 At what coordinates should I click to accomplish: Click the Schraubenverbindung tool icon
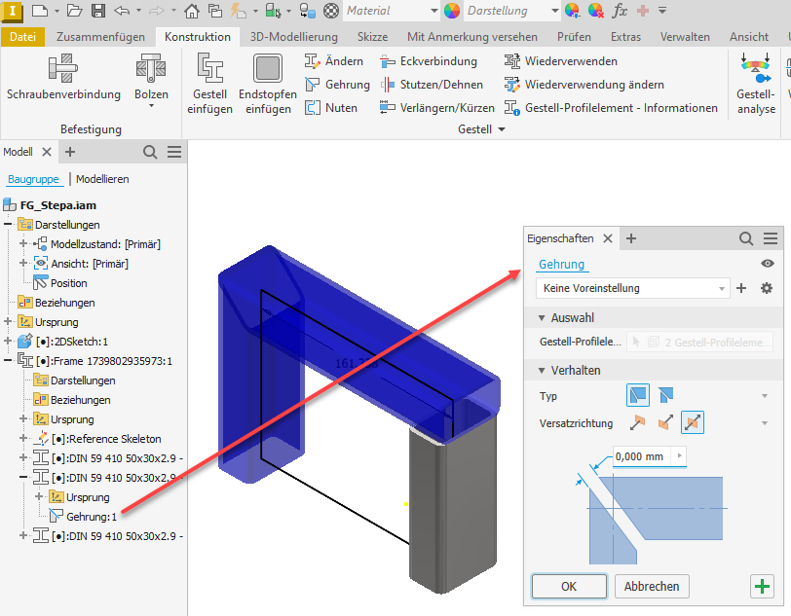[63, 68]
